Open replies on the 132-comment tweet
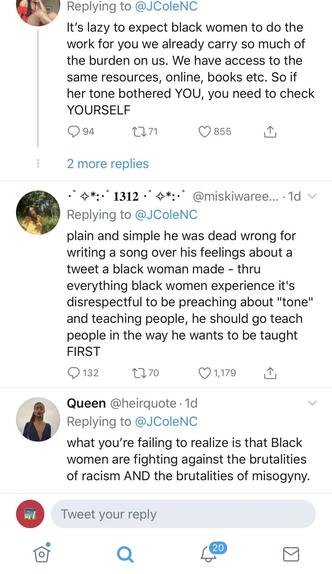332x574 pixels. [74, 373]
